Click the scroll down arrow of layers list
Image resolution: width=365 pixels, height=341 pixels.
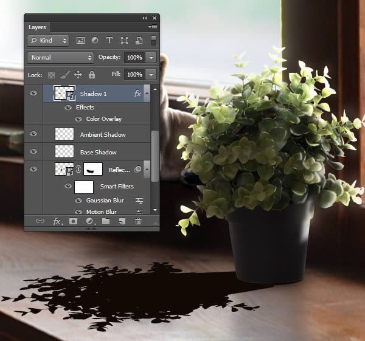tap(155, 210)
